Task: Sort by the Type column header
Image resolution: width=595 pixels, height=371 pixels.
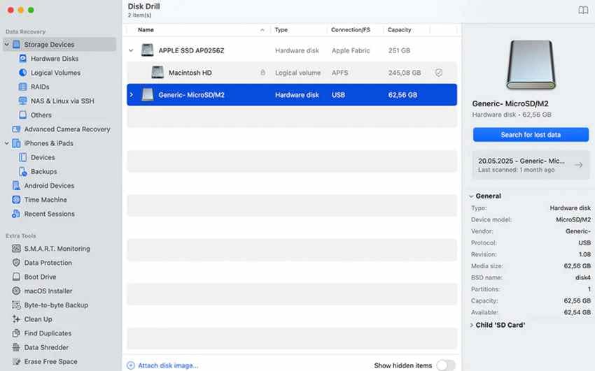Action: point(281,30)
